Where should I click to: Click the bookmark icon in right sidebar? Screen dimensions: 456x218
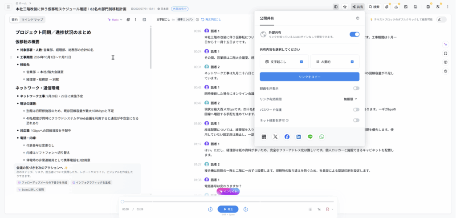click(445, 53)
